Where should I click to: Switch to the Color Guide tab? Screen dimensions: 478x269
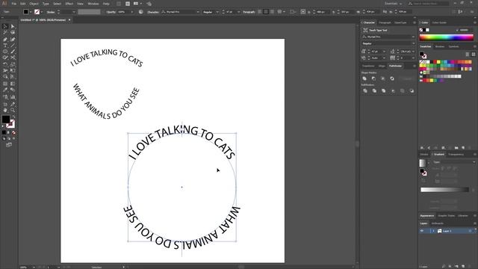pyautogui.click(x=439, y=22)
